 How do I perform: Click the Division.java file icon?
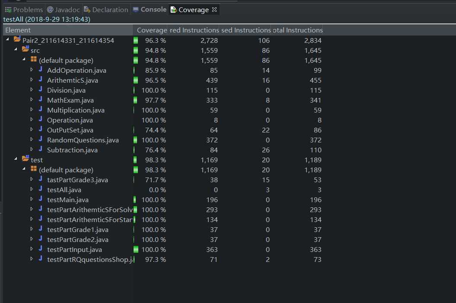click(x=41, y=89)
